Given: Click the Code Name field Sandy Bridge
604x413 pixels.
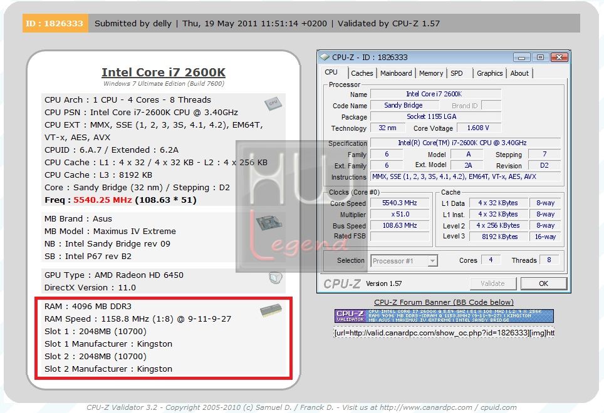Looking at the screenshot, I should pos(404,105).
